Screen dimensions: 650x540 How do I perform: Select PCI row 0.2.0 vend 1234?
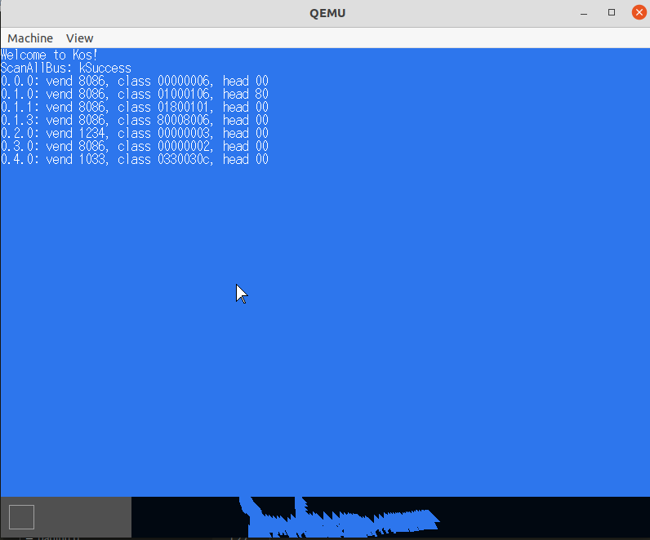pos(135,133)
